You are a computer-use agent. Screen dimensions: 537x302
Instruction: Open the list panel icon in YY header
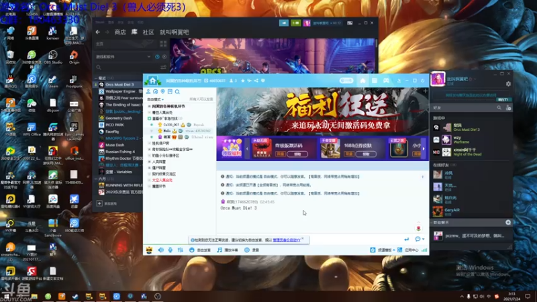point(375,81)
